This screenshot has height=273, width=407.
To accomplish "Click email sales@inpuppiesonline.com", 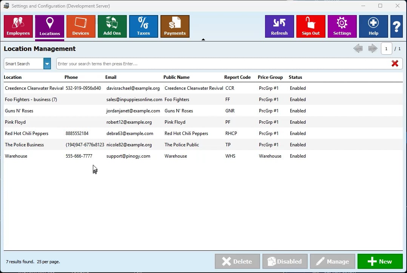I will point(134,100).
